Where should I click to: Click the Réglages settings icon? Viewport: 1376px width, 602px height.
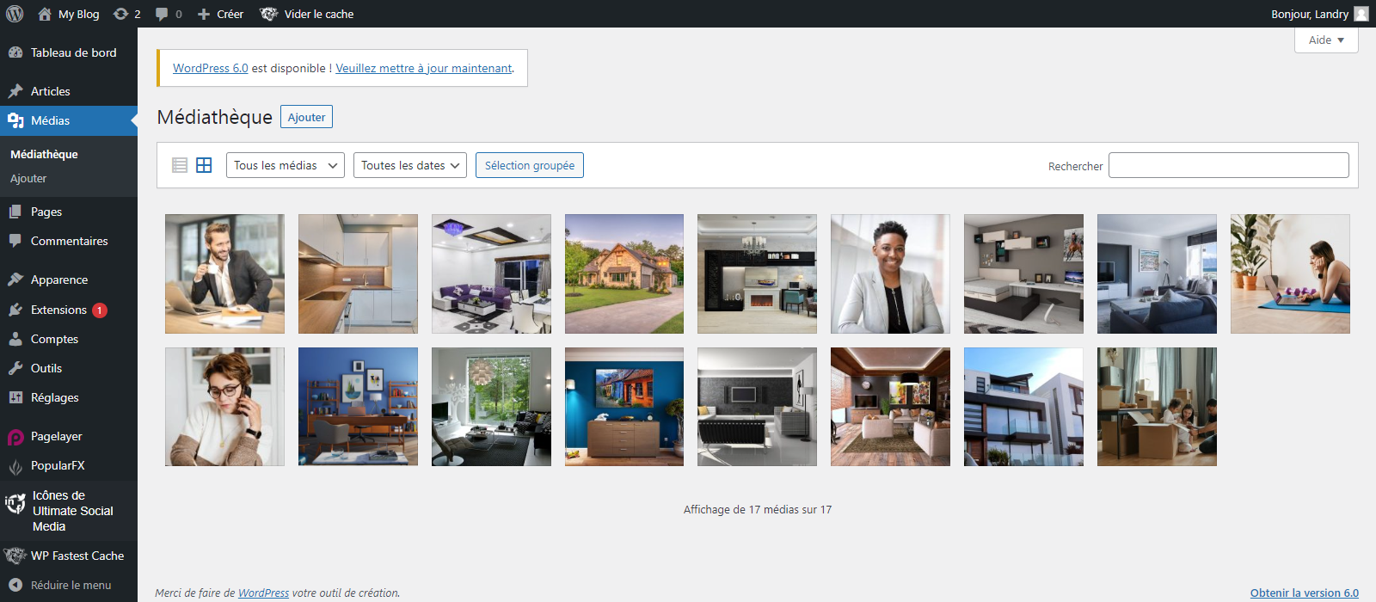click(15, 397)
